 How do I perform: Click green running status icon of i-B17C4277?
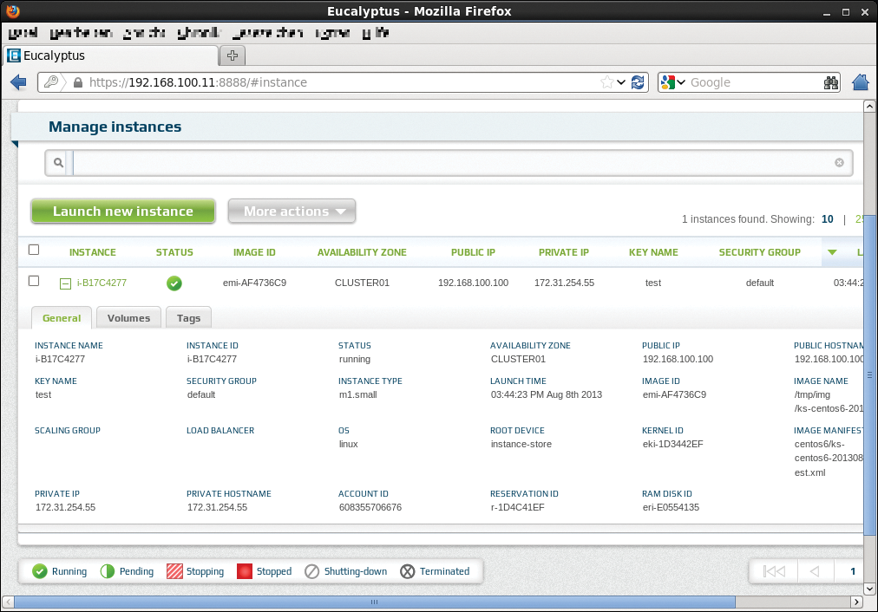[x=174, y=283]
